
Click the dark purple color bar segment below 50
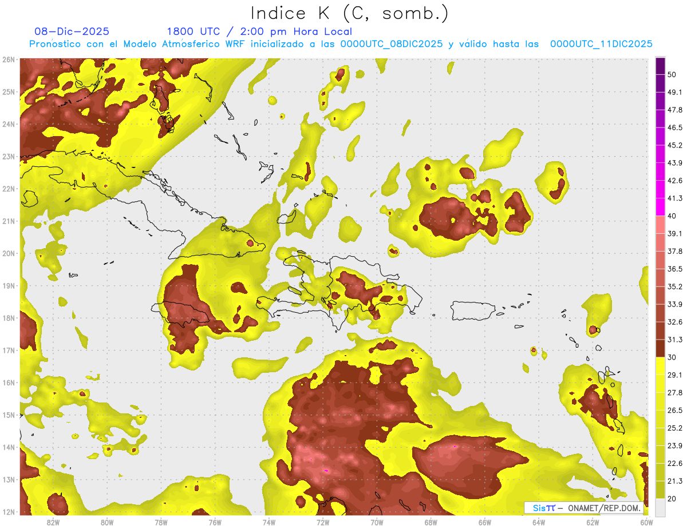pos(660,83)
